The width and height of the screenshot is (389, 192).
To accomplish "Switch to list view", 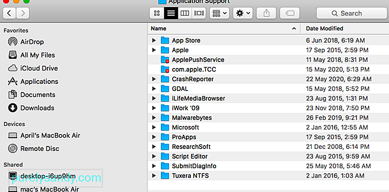I will (171, 13).
